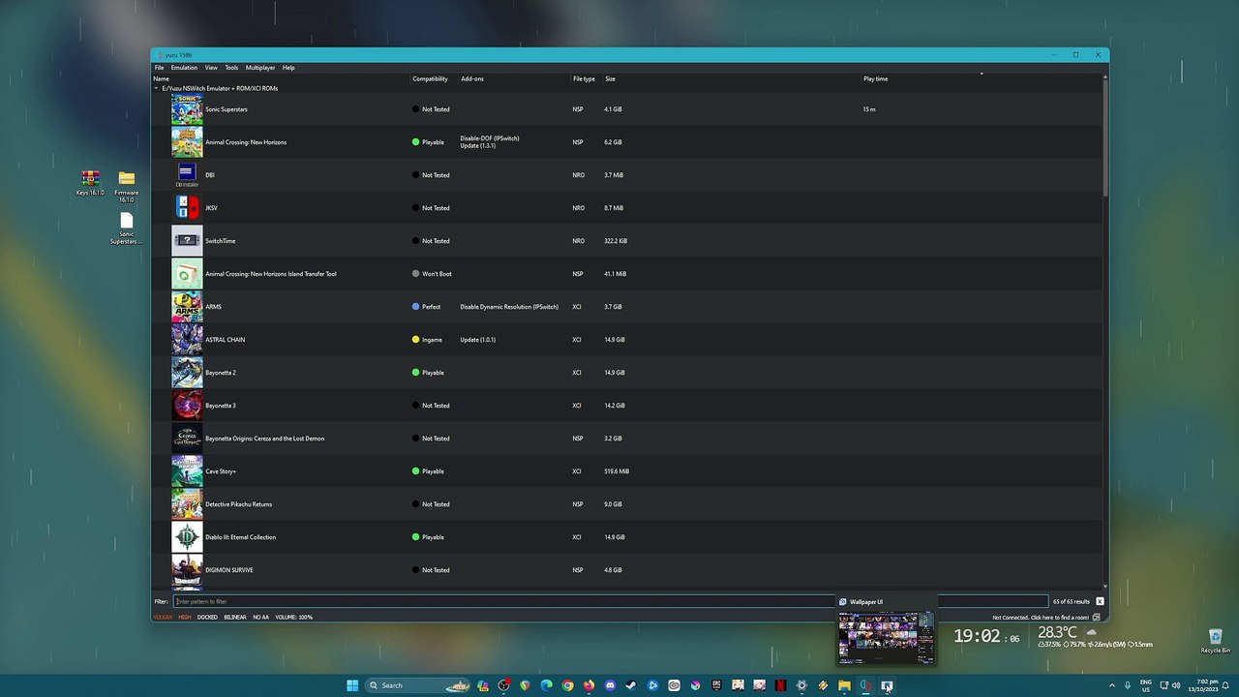1239x697 pixels.
Task: Click Not Connected find a room link
Action: [1041, 617]
